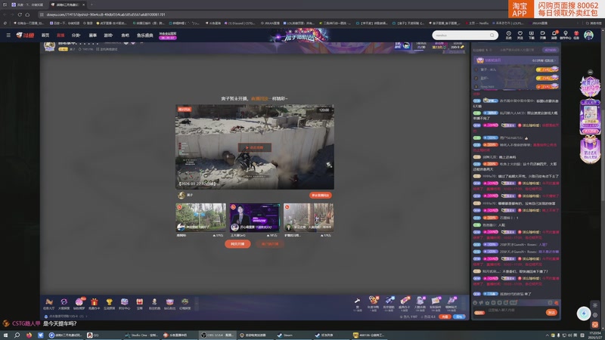
Task: Collapse the right floating sidebar widgets
Action: tap(590, 72)
